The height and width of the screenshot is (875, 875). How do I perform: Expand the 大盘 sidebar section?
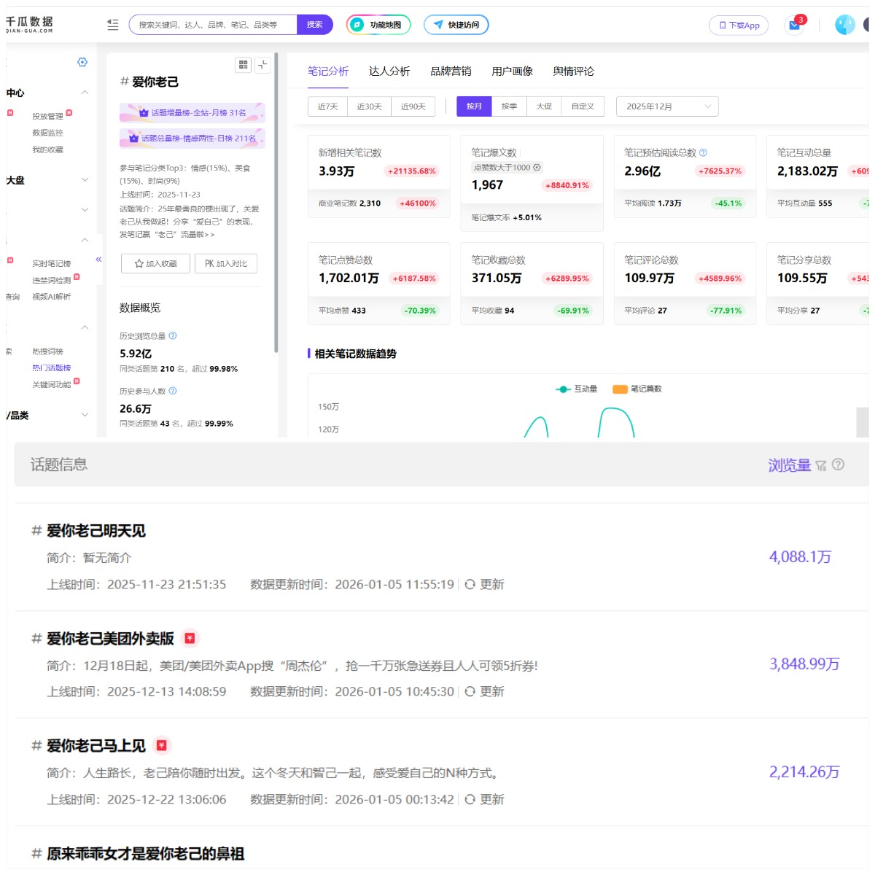85,180
